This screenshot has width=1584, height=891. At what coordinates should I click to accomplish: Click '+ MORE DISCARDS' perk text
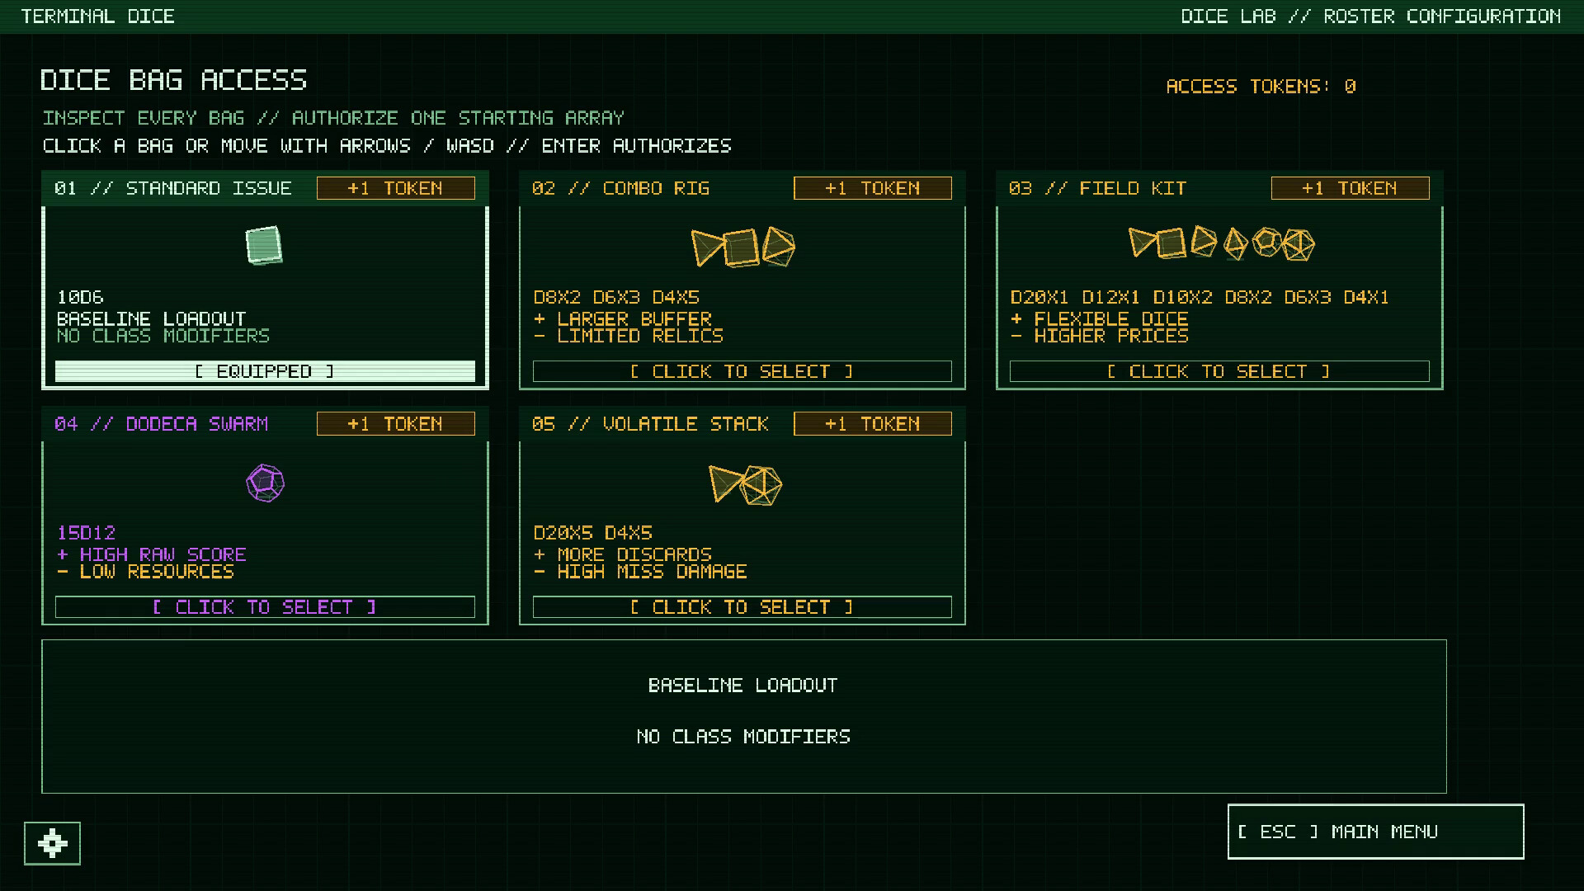623,554
